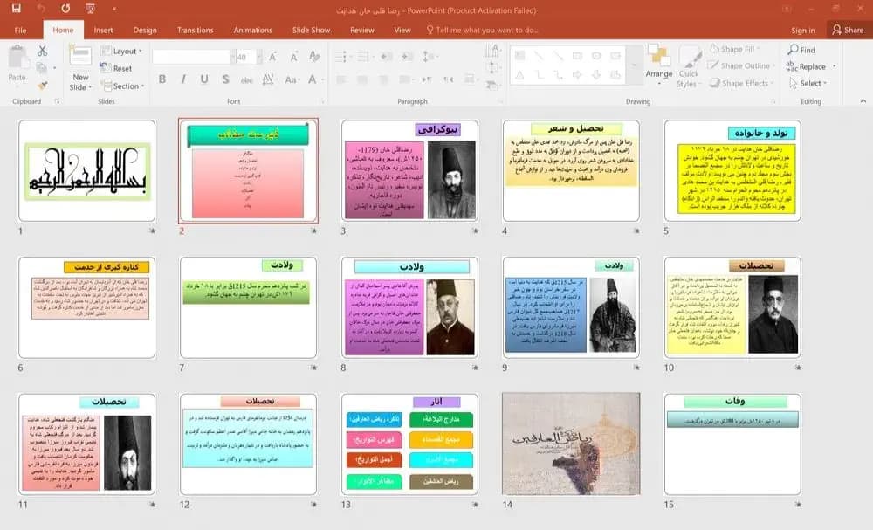The width and height of the screenshot is (873, 530).
Task: Select slide 14 thumbnail with book cover
Action: click(x=571, y=444)
